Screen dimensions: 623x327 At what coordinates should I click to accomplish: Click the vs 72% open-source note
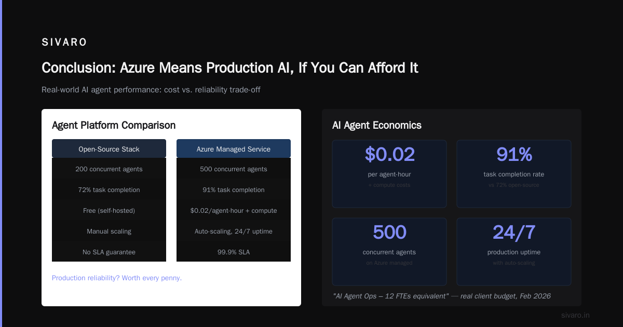coord(514,185)
